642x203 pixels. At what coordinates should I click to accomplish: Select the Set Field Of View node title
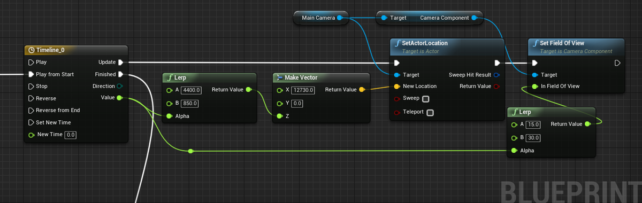pos(562,43)
